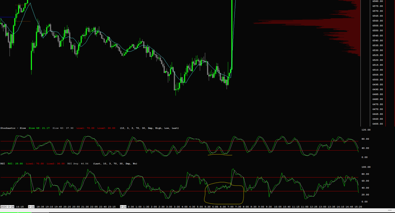The image size is (395, 213).
Task: Select the 'Slow %D: 37.90' value label
Action: (x=63, y=128)
